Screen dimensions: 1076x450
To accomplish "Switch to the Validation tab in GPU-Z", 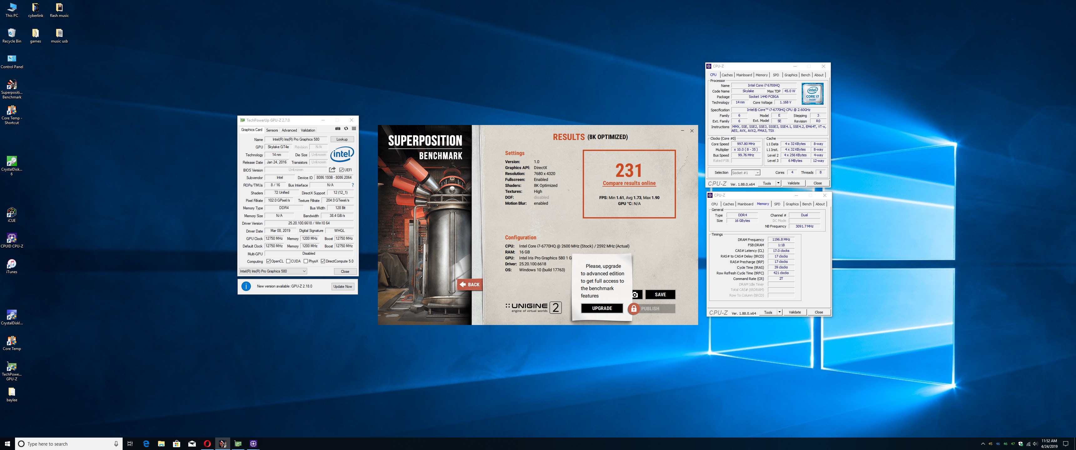I will click(x=308, y=130).
